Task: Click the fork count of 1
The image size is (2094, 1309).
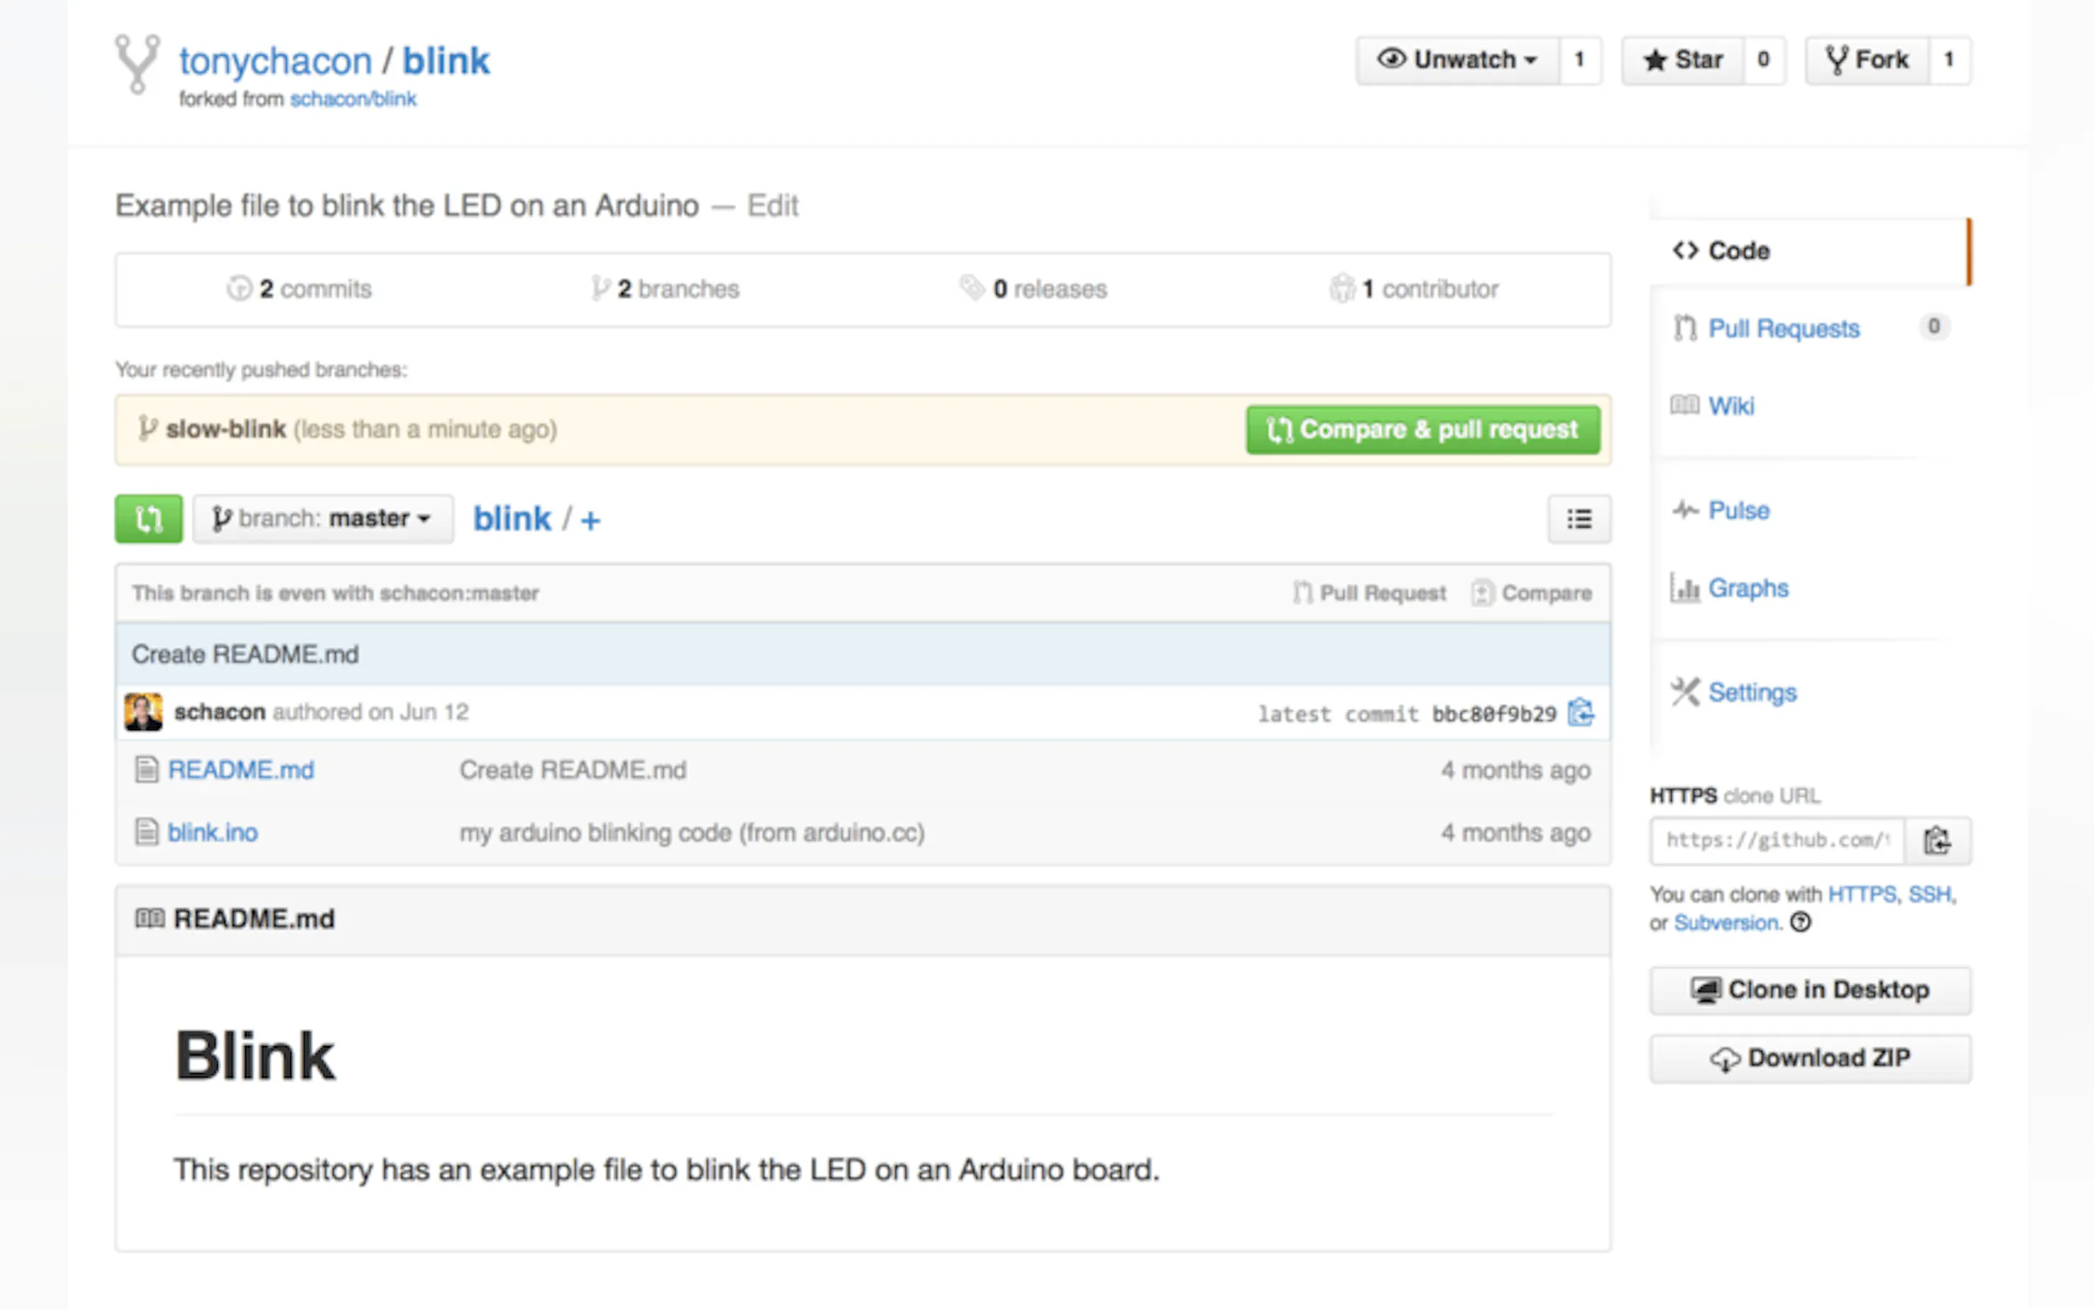Action: point(1949,59)
